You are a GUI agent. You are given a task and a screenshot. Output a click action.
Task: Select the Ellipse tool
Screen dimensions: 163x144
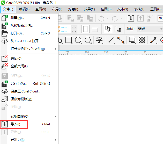78,40
